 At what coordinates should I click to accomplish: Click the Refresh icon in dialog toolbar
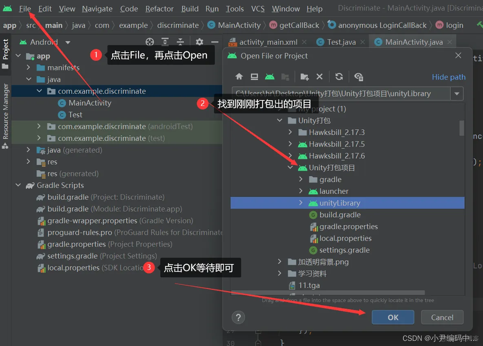(x=339, y=76)
